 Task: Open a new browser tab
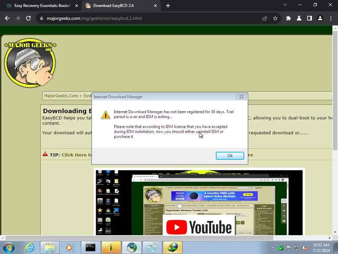[168, 6]
